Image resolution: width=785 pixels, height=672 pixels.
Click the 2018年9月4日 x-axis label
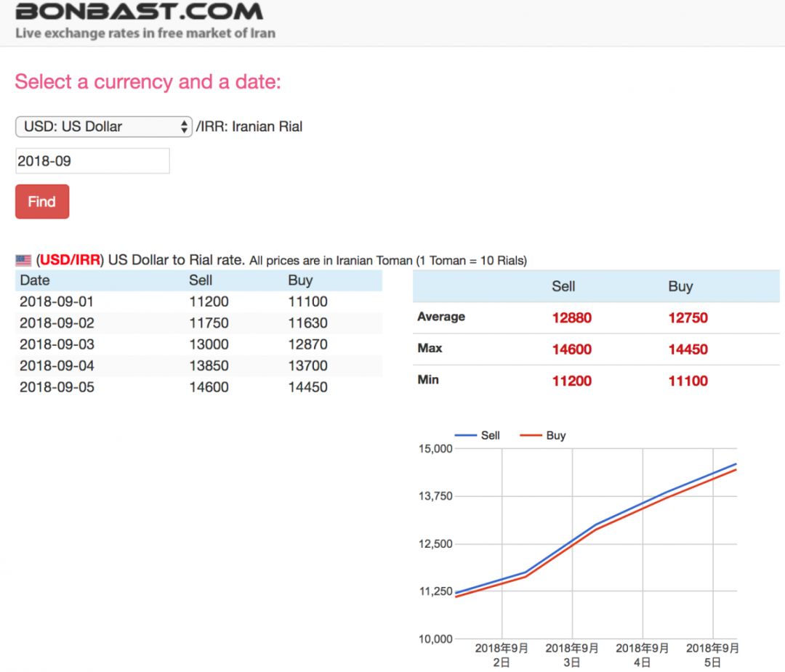pyautogui.click(x=643, y=655)
